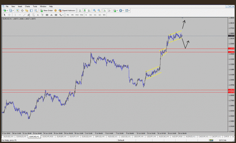Image resolution: width=236 pixels, height=143 pixels.
Task: Switch timeframe to W1
Action: pos(100,15)
